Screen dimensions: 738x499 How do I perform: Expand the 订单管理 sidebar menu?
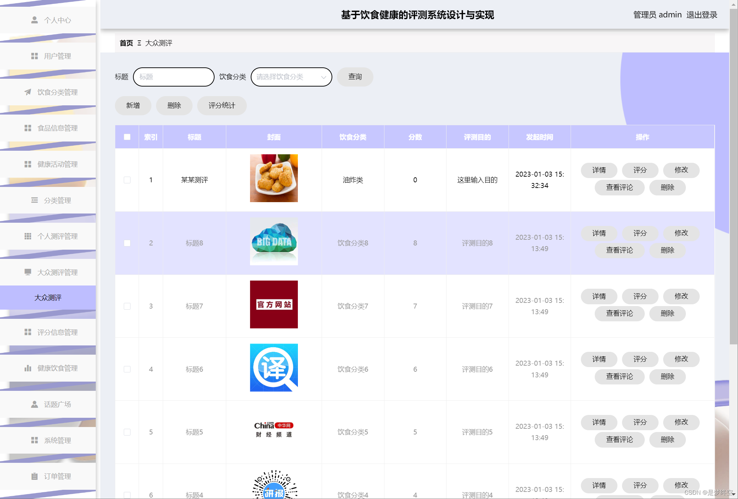(48, 476)
